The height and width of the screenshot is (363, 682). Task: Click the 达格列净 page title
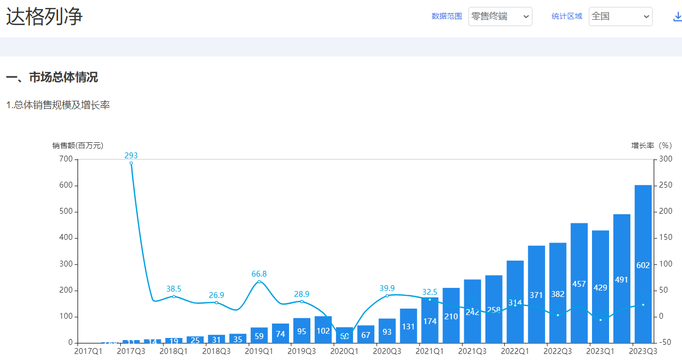(x=45, y=17)
